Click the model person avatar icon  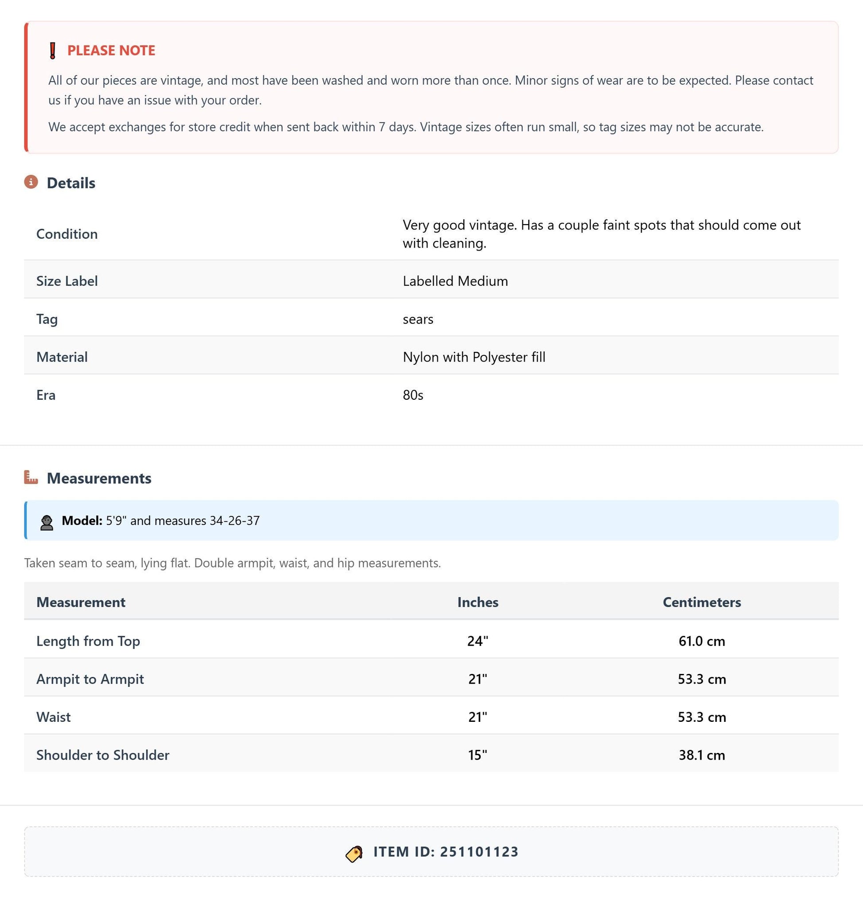point(47,522)
